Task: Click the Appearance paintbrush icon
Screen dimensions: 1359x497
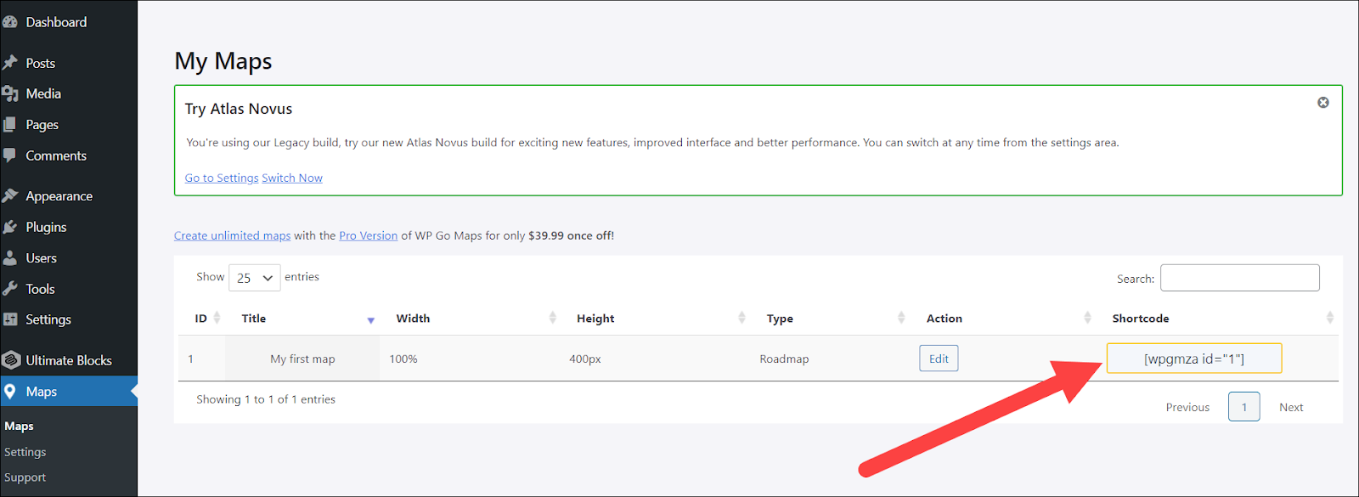Action: pos(10,195)
